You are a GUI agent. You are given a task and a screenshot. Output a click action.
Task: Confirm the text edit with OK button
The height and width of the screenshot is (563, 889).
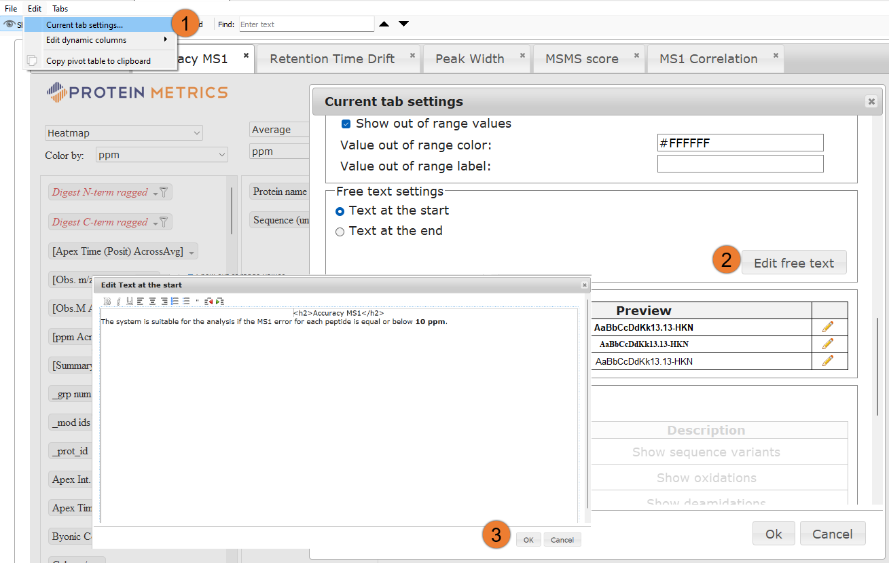528,539
